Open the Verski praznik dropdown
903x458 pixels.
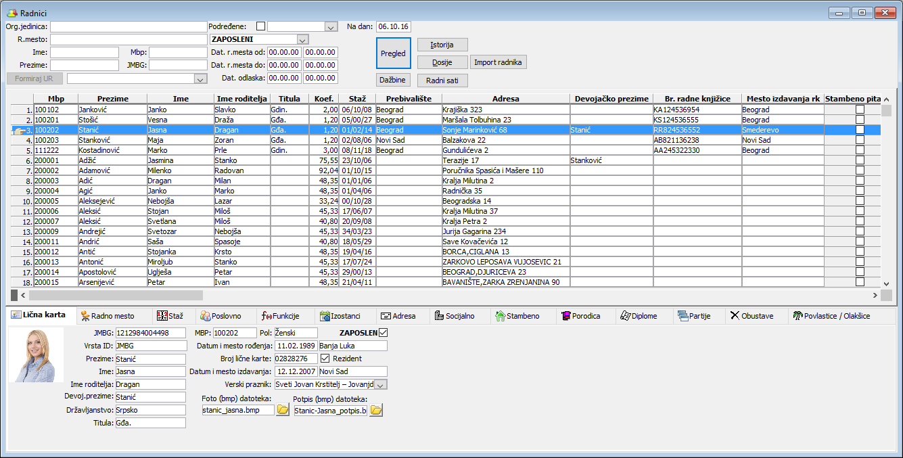(380, 384)
